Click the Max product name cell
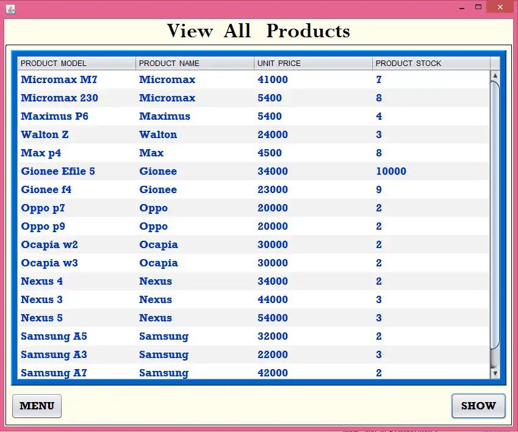 (195, 153)
